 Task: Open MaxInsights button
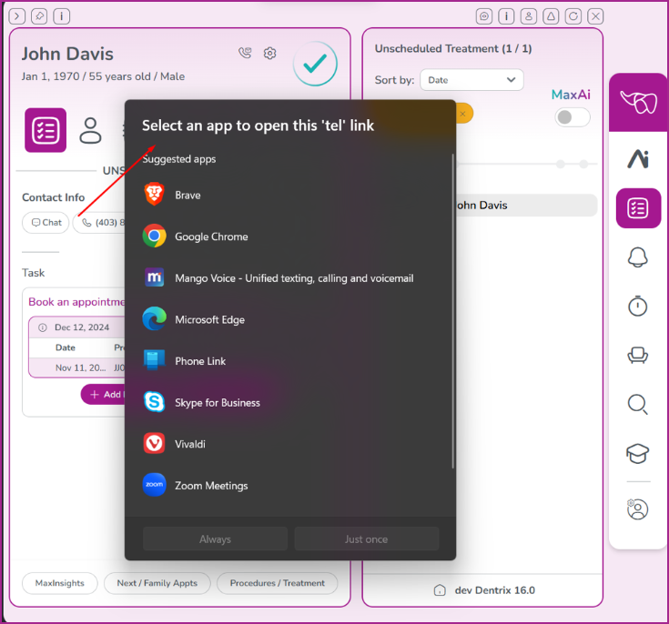(x=60, y=583)
